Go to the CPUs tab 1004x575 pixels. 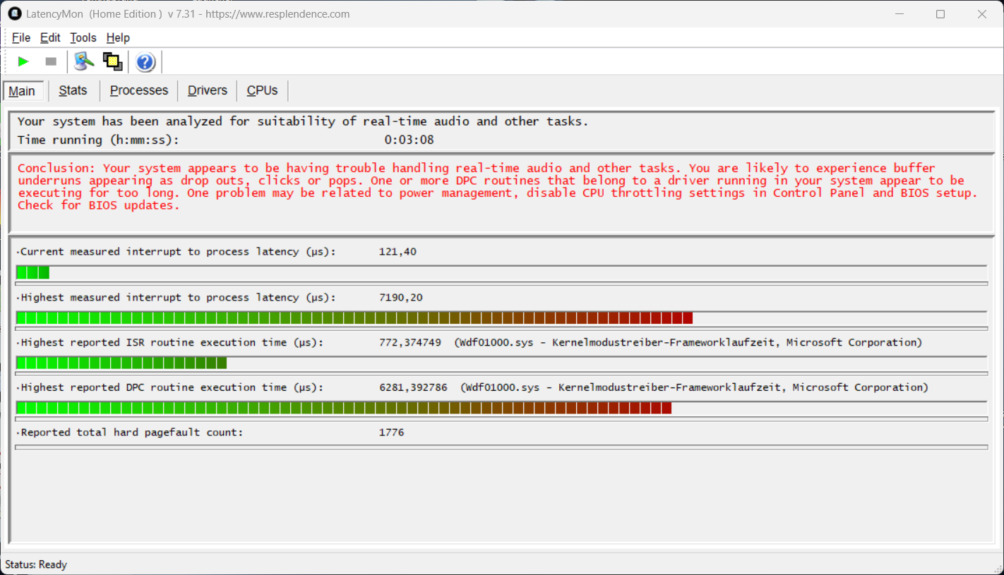(x=262, y=90)
